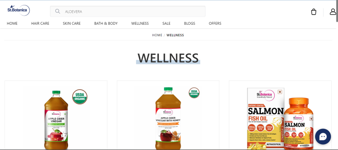The height and width of the screenshot is (150, 338).
Task: Open the BATH & BODY menu
Action: [106, 23]
